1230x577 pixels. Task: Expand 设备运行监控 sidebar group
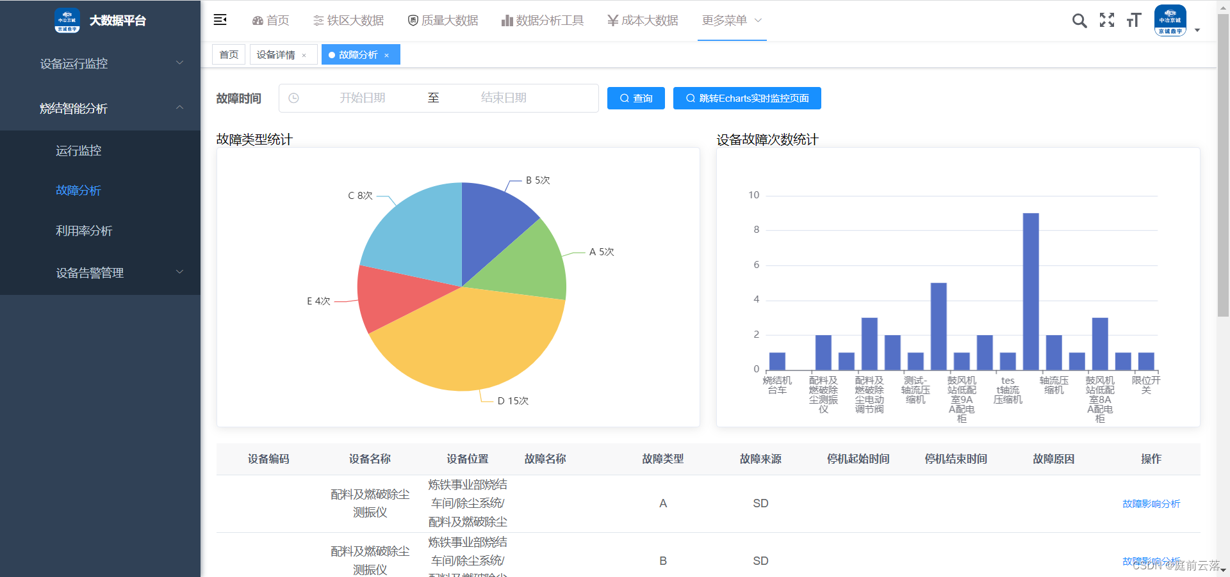[x=100, y=63]
